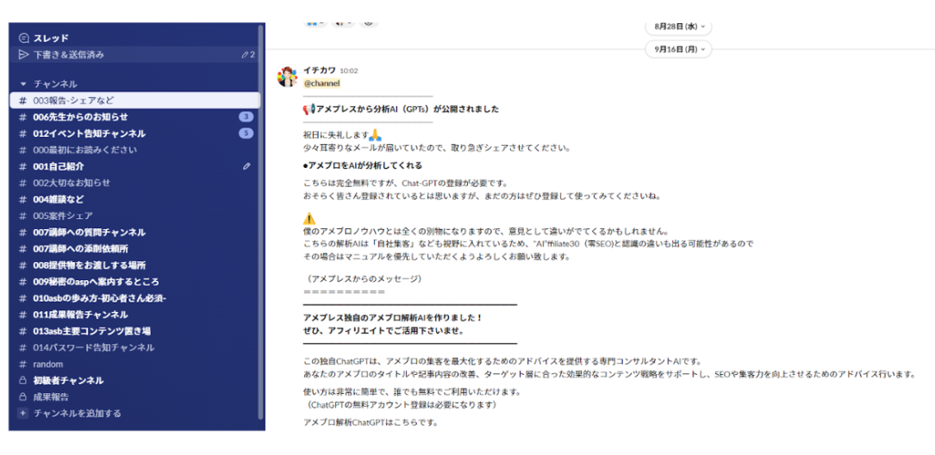Click the text （アメプレスからのメッセージ）
The height and width of the screenshot is (455, 935).
click(365, 278)
